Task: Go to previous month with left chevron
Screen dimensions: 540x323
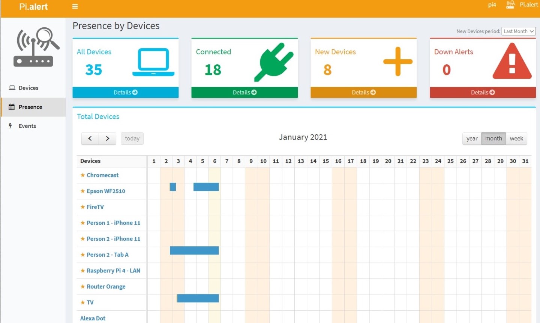Action: pos(90,138)
